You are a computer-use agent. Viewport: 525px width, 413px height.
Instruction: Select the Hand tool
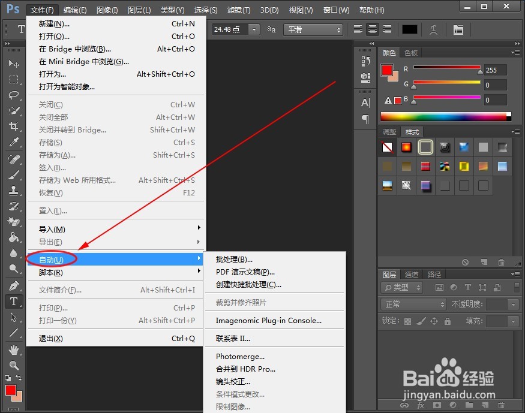[x=13, y=350]
